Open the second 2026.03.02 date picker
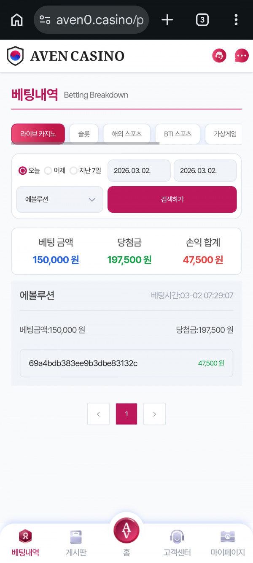Viewport: 253px width, 563px height. point(205,171)
